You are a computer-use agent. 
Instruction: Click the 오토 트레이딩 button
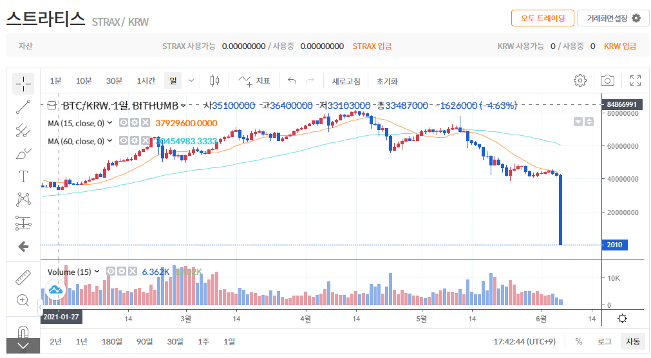click(x=543, y=18)
